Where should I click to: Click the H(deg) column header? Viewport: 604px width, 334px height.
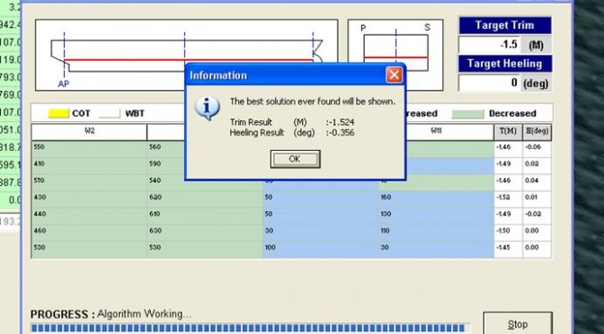(x=537, y=132)
